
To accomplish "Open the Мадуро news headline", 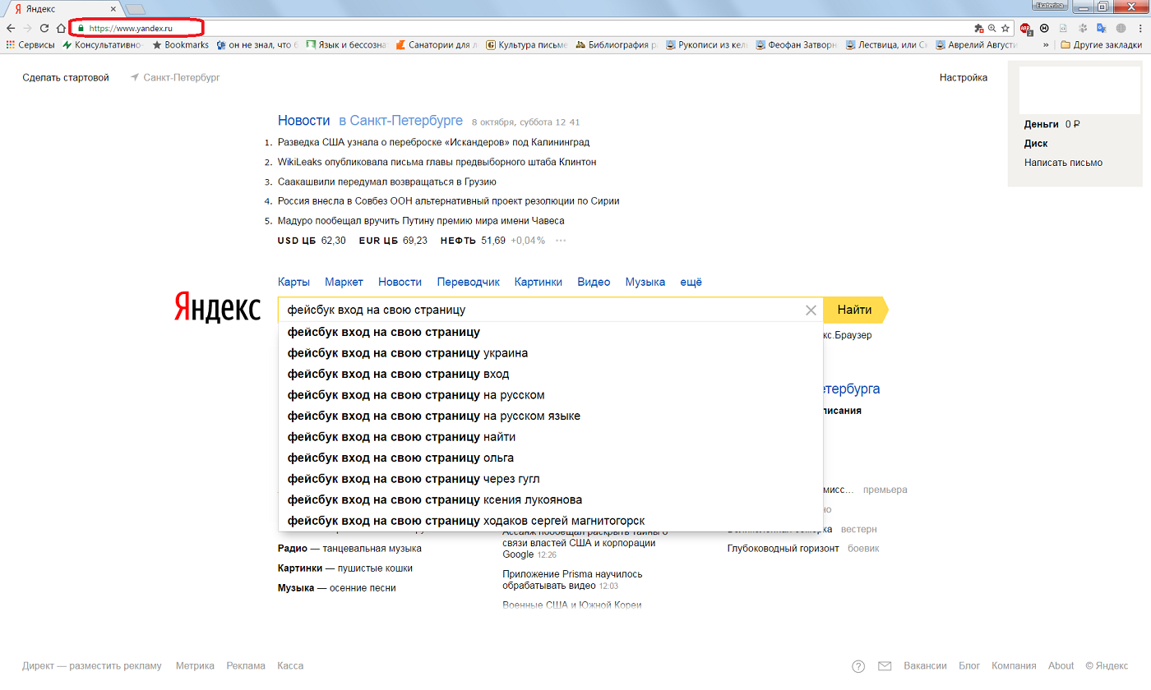I will pos(421,221).
